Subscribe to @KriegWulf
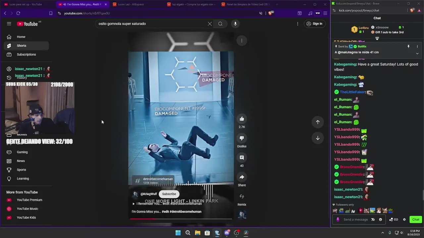Image resolution: width=424 pixels, height=238 pixels. [x=169, y=194]
